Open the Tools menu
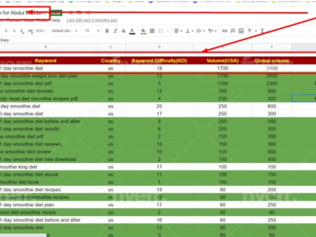 (x=43, y=20)
